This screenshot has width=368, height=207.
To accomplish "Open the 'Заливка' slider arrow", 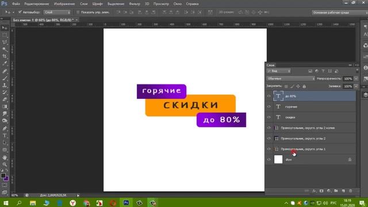I will pyautogui.click(x=356, y=86).
